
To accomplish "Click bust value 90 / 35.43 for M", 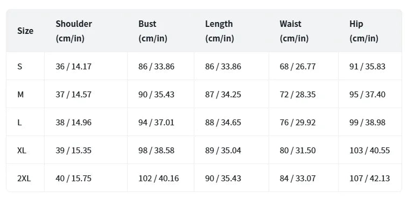I will (x=156, y=94).
